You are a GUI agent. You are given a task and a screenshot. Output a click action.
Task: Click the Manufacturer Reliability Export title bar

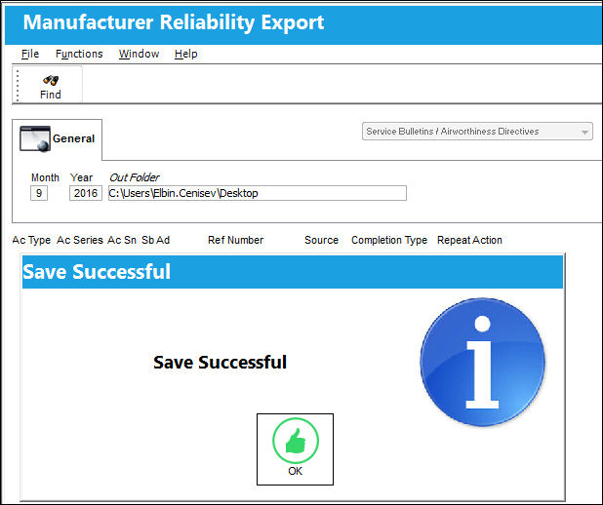303,23
